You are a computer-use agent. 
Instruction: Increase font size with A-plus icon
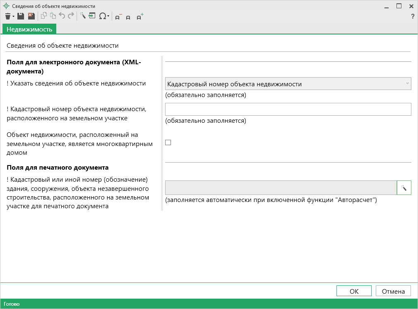(140, 17)
